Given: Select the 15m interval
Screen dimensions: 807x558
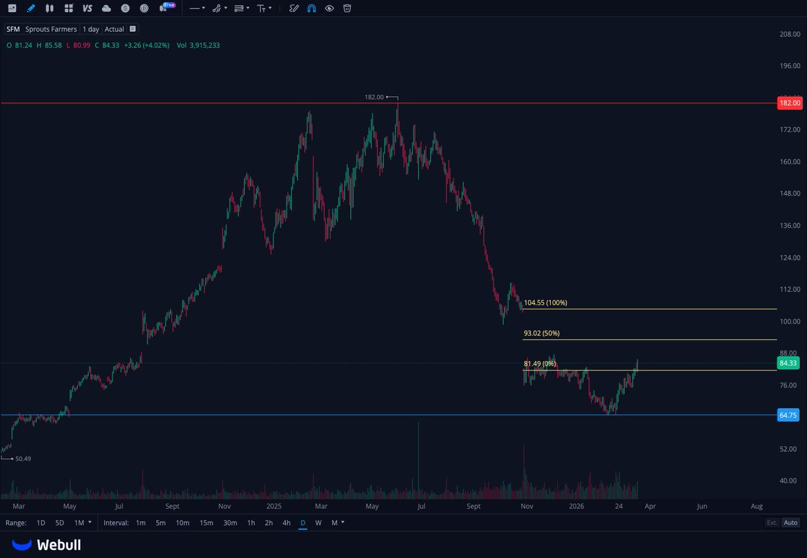Looking at the screenshot, I should pyautogui.click(x=206, y=522).
